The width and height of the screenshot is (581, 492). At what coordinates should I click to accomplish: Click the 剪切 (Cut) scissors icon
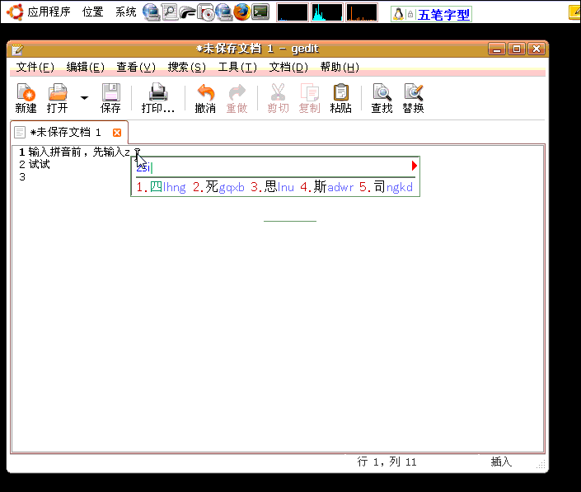click(278, 92)
